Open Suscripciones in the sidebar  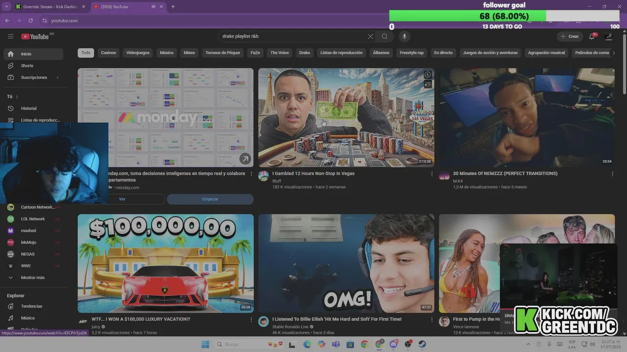(33, 77)
